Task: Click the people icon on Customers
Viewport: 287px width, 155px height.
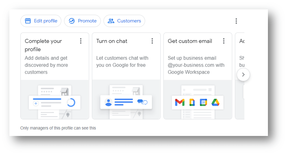Action: pyautogui.click(x=111, y=21)
